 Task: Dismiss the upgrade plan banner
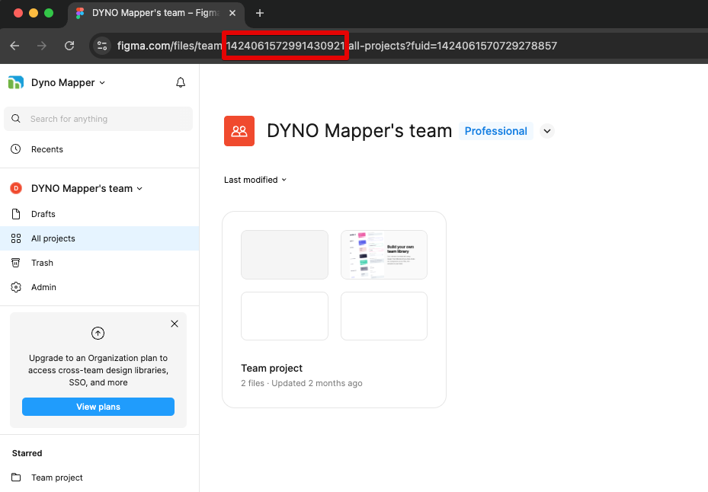click(175, 324)
